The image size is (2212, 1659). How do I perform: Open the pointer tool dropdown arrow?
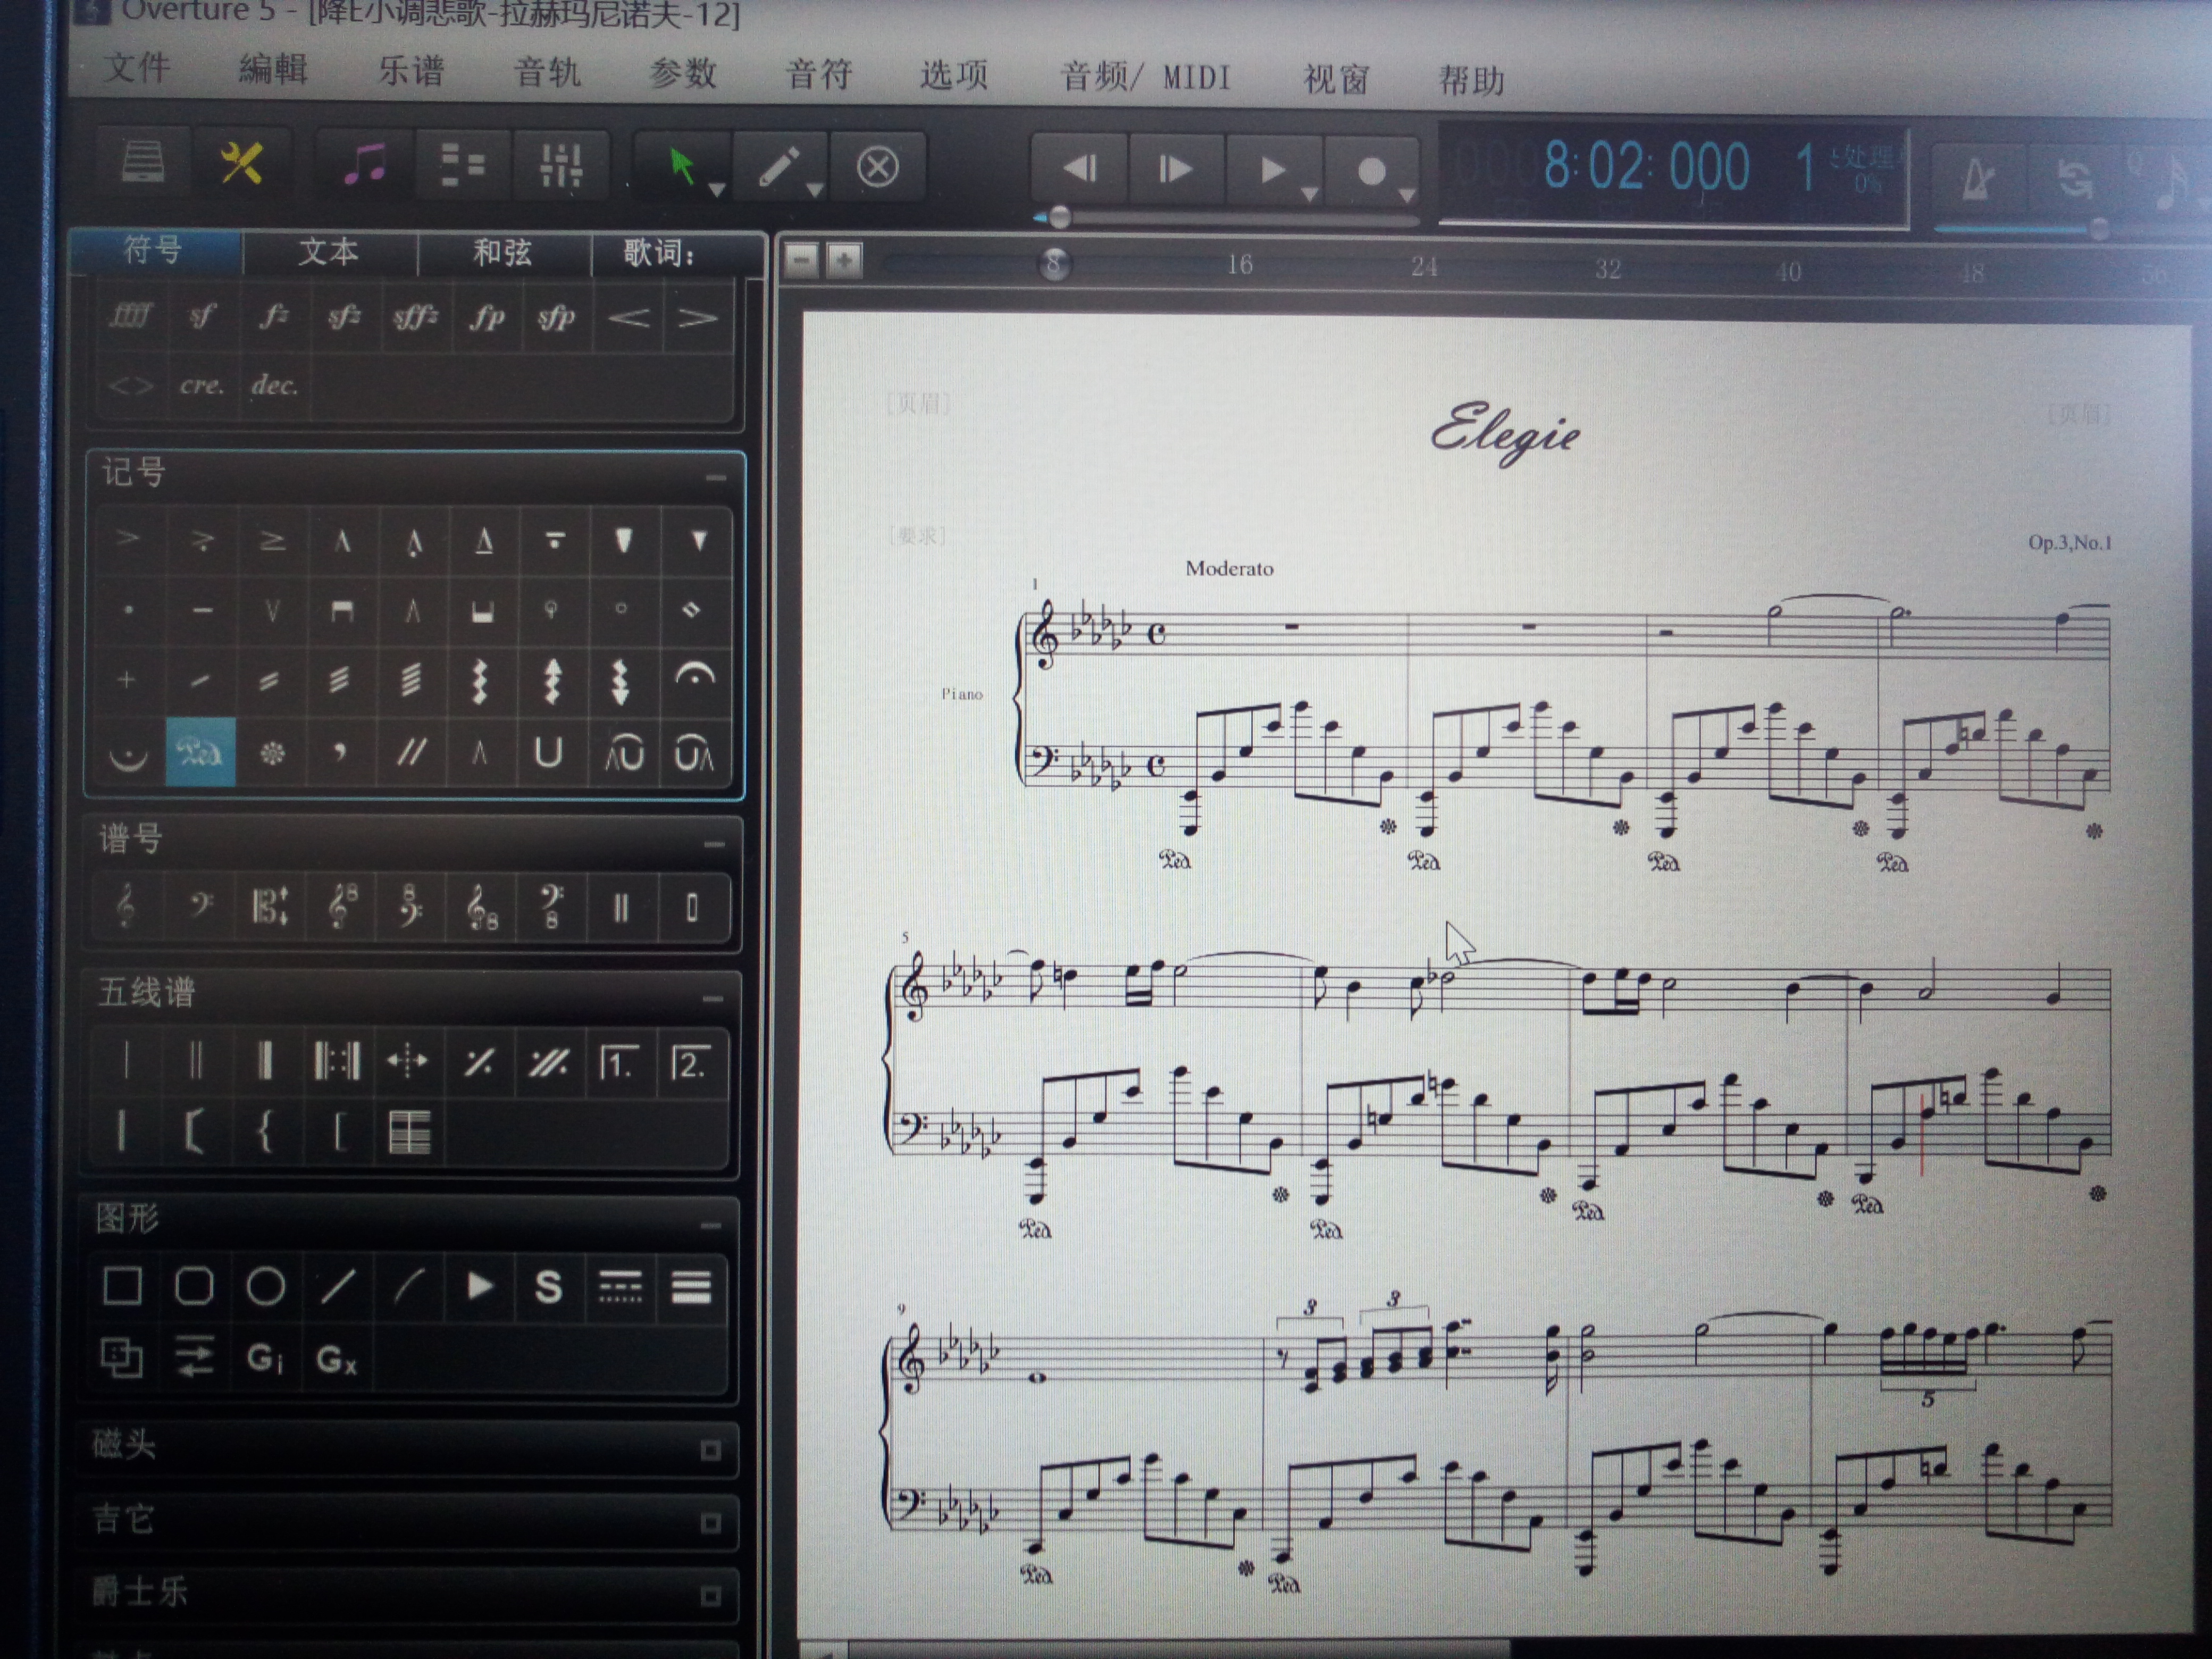(717, 189)
